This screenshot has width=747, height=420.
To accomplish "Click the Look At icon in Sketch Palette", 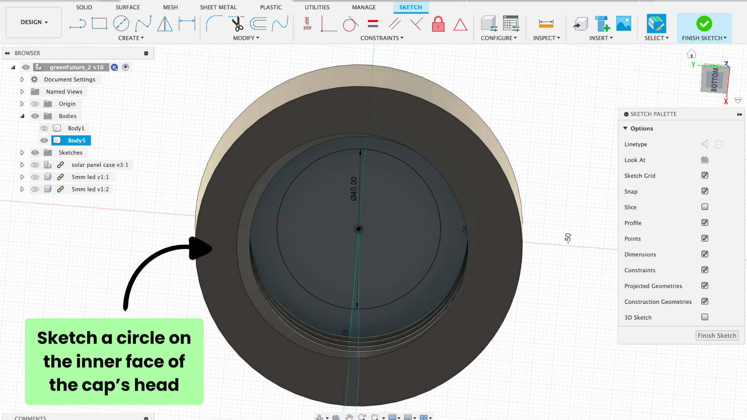I will [x=705, y=160].
